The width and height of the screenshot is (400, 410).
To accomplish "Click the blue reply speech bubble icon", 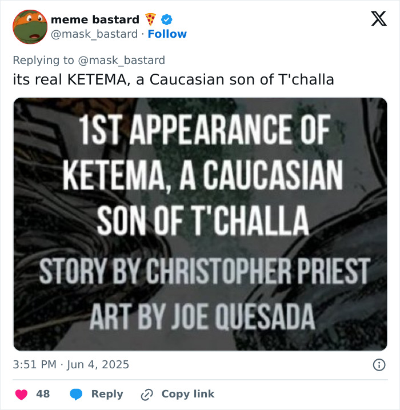I will point(77,394).
